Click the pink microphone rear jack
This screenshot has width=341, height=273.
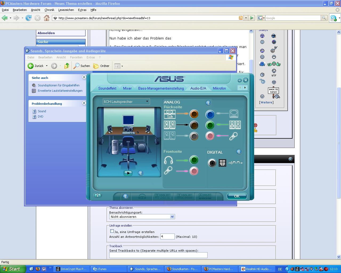click(x=210, y=136)
